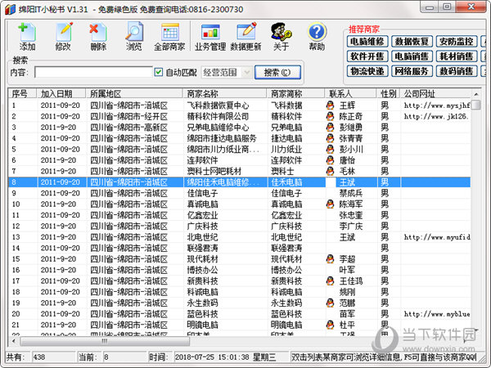
Task: Click QQ penguin icon next to 王辉
Action: (330, 105)
